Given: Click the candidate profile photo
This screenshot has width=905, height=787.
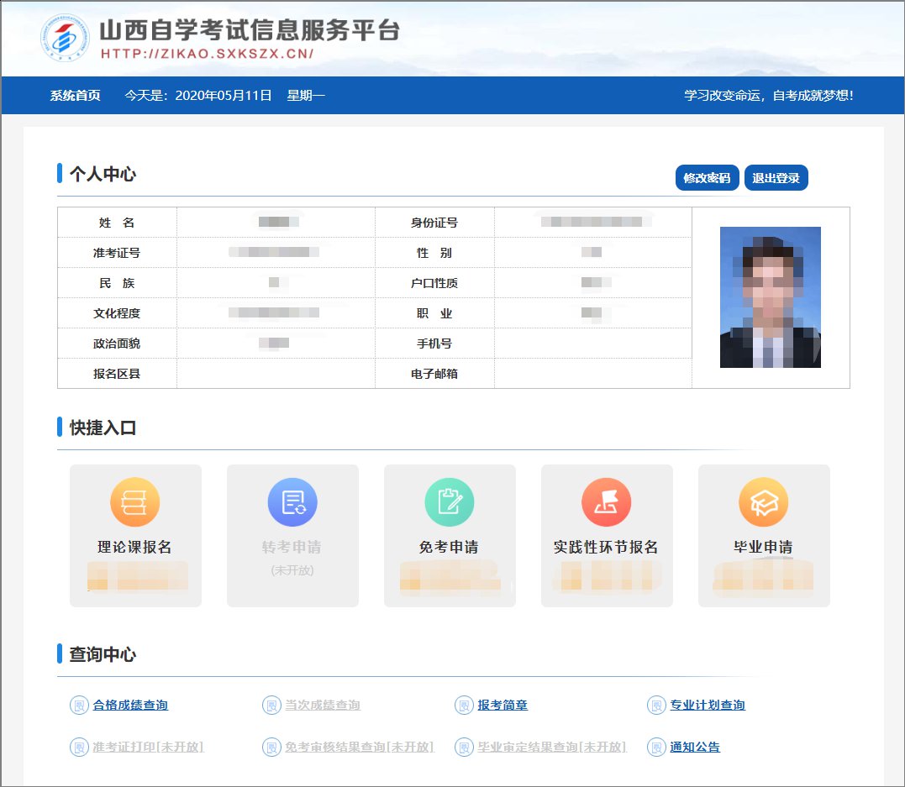Looking at the screenshot, I should point(770,297).
